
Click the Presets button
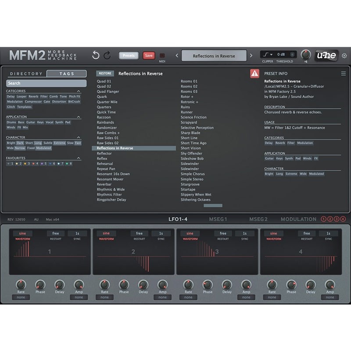tap(129, 56)
